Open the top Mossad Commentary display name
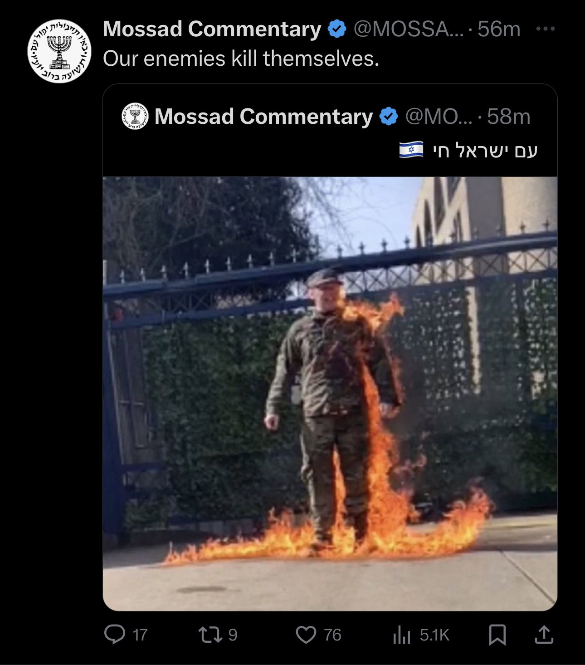585x665 pixels. pos(212,29)
